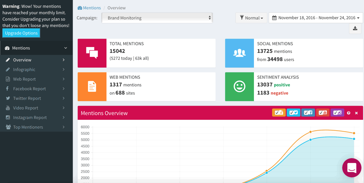364x183 pixels.
Task: Click the Mentions breadcrumb link
Action: 92,8
